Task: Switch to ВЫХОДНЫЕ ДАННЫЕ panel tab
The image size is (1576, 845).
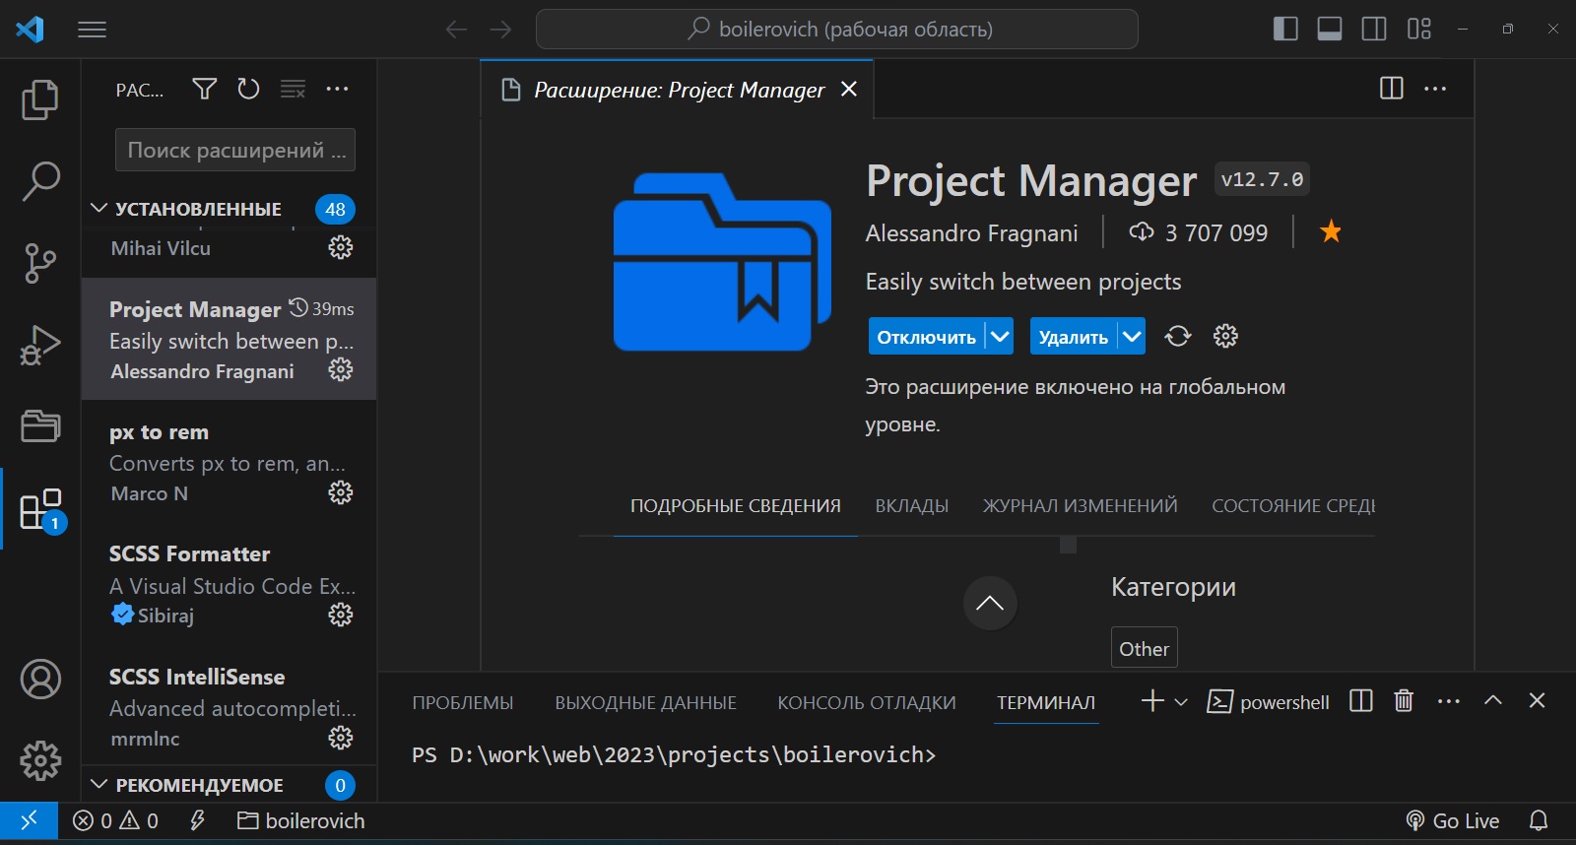Action: [646, 703]
